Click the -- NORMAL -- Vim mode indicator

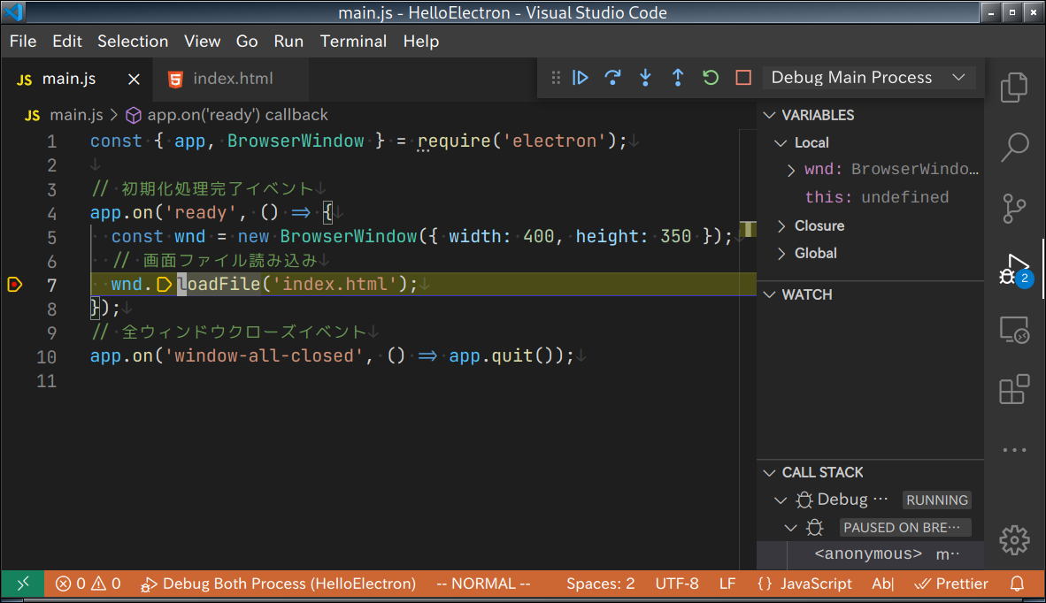[484, 584]
